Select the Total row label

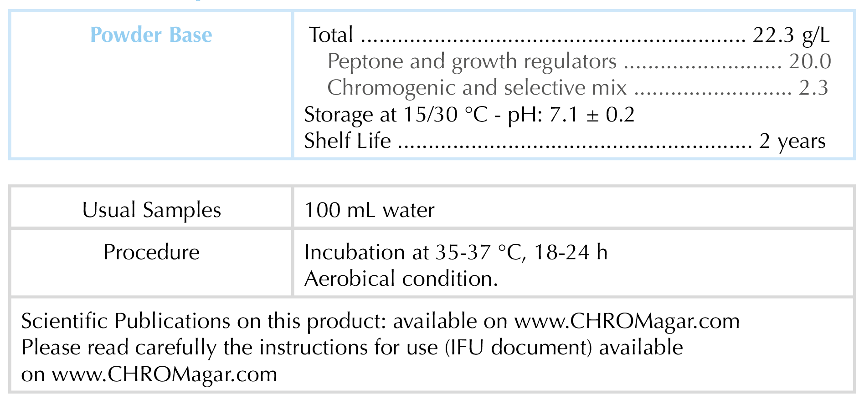[331, 35]
